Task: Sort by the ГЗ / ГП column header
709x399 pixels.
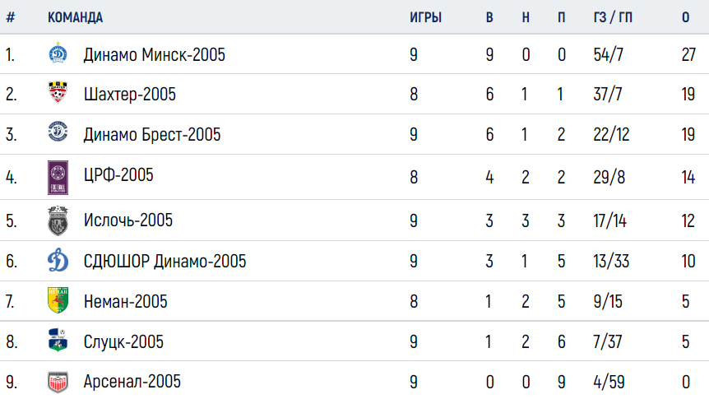Action: [613, 17]
